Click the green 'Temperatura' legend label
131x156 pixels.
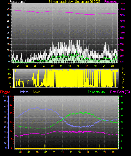click(96, 92)
